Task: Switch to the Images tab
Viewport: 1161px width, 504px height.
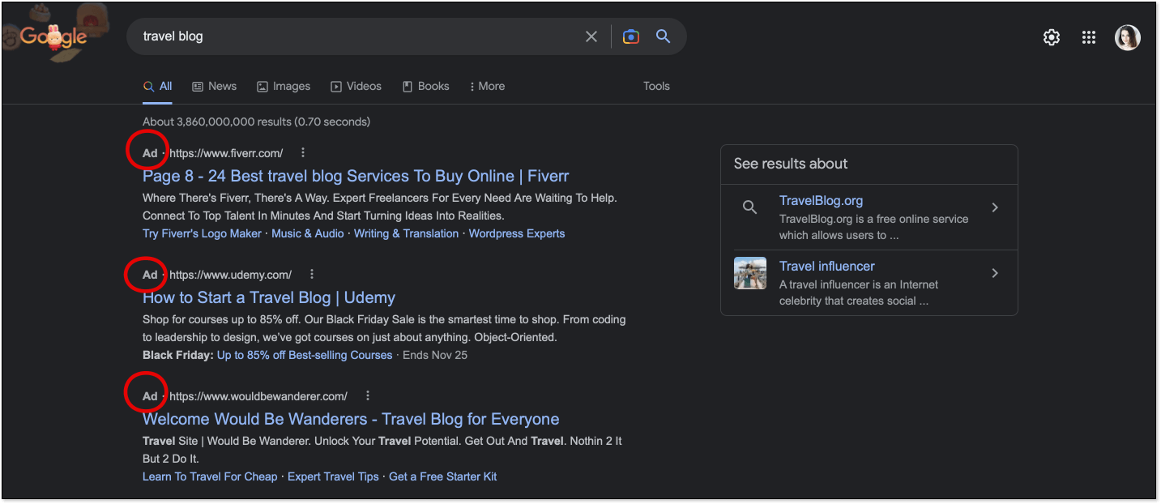Action: [284, 86]
